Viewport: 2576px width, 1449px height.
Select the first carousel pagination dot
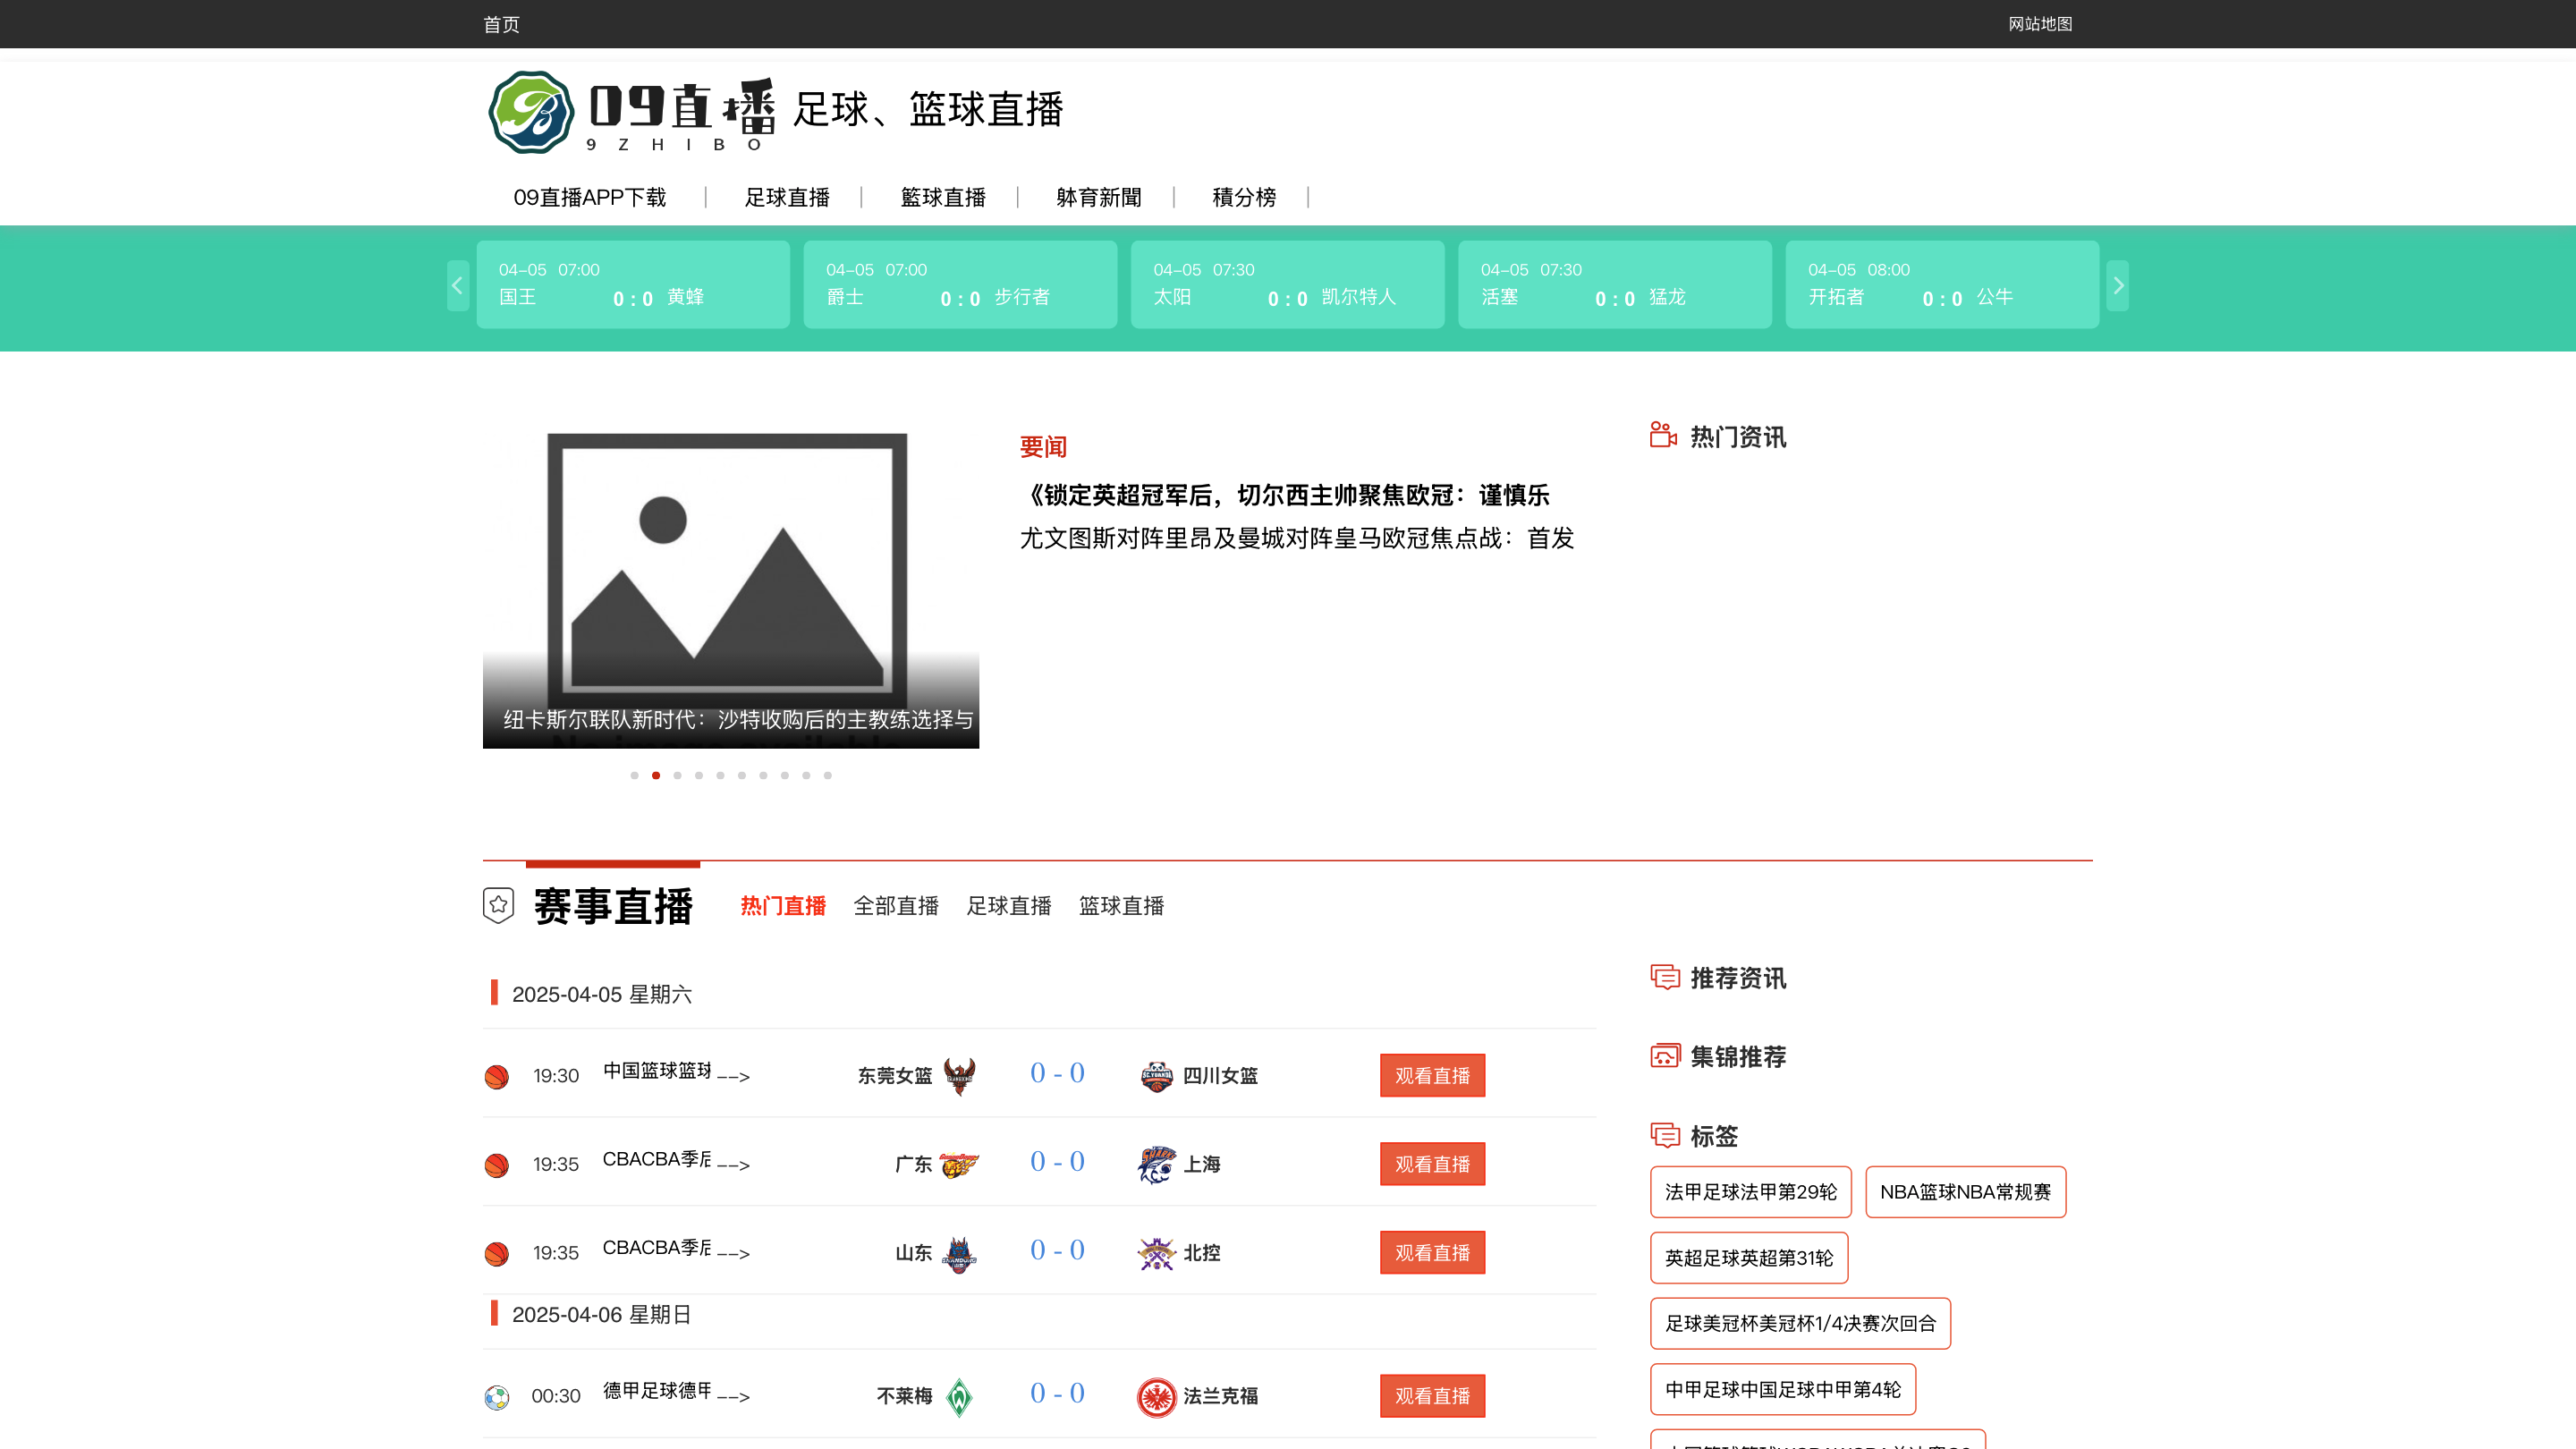coord(634,775)
